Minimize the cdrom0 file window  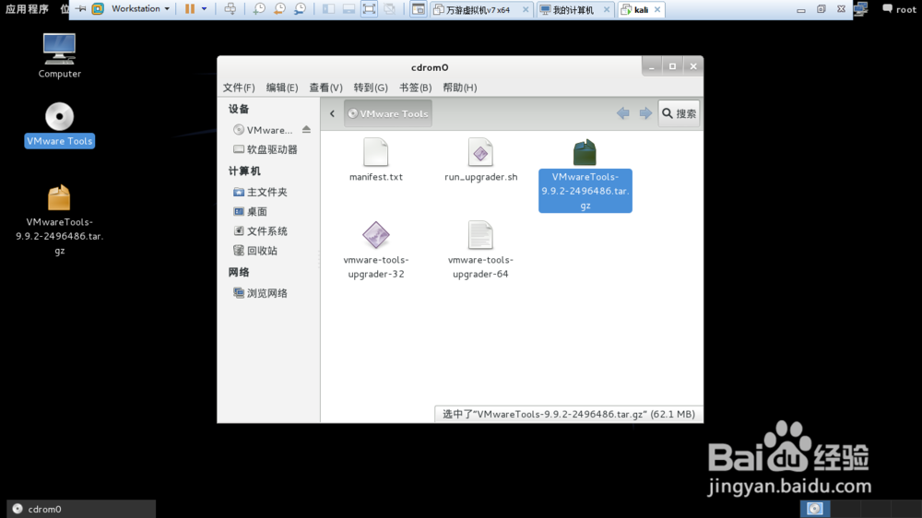[x=652, y=66]
